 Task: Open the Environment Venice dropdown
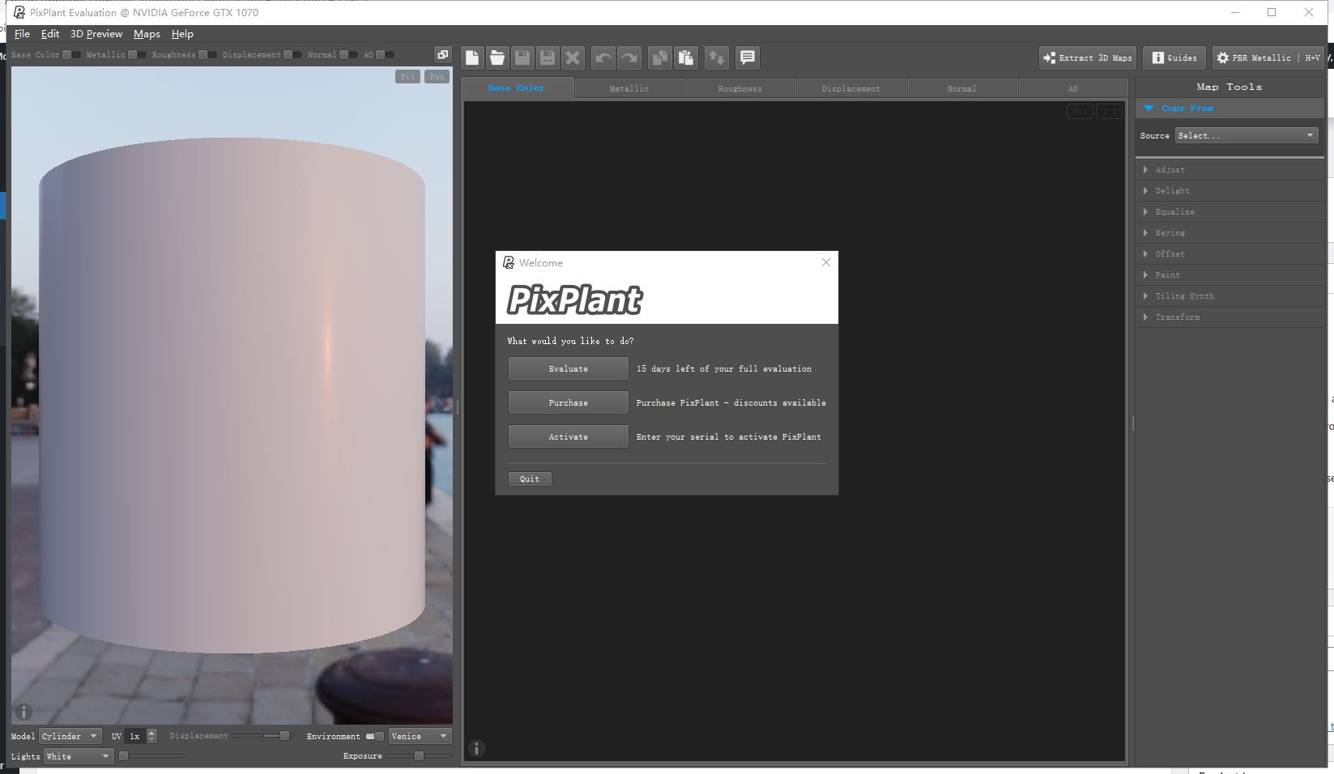[x=420, y=736]
